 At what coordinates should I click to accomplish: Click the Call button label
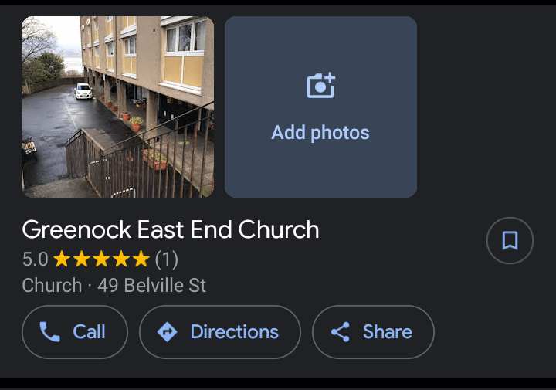pos(89,332)
